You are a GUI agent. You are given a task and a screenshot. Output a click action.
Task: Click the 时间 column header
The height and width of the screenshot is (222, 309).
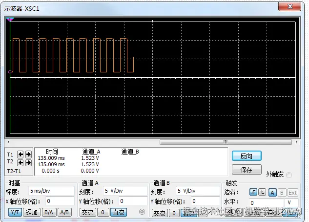52,152
